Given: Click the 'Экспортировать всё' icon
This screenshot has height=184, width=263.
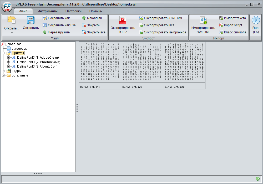Looking at the screenshot, I should [x=141, y=25].
